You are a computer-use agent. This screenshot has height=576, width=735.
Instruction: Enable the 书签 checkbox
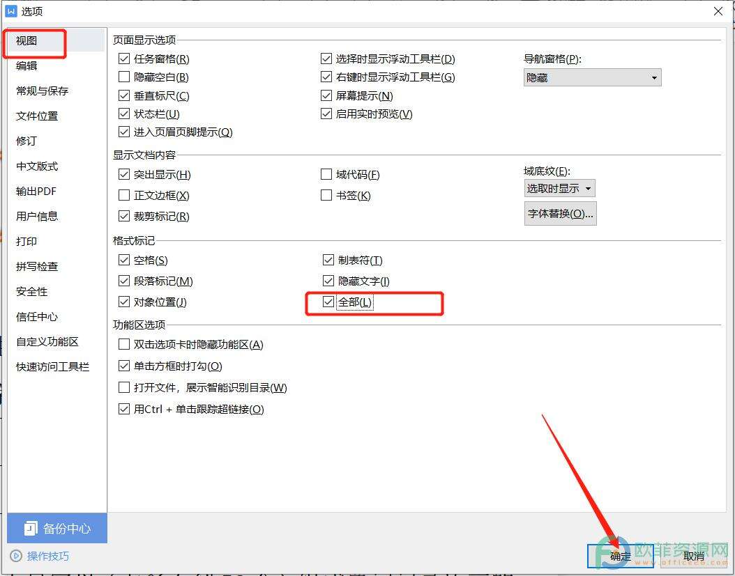click(326, 195)
